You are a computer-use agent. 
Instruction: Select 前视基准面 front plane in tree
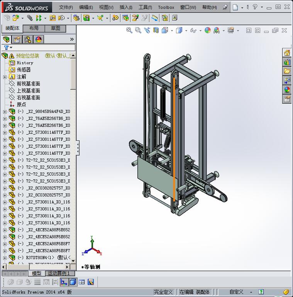pyautogui.click(x=28, y=84)
